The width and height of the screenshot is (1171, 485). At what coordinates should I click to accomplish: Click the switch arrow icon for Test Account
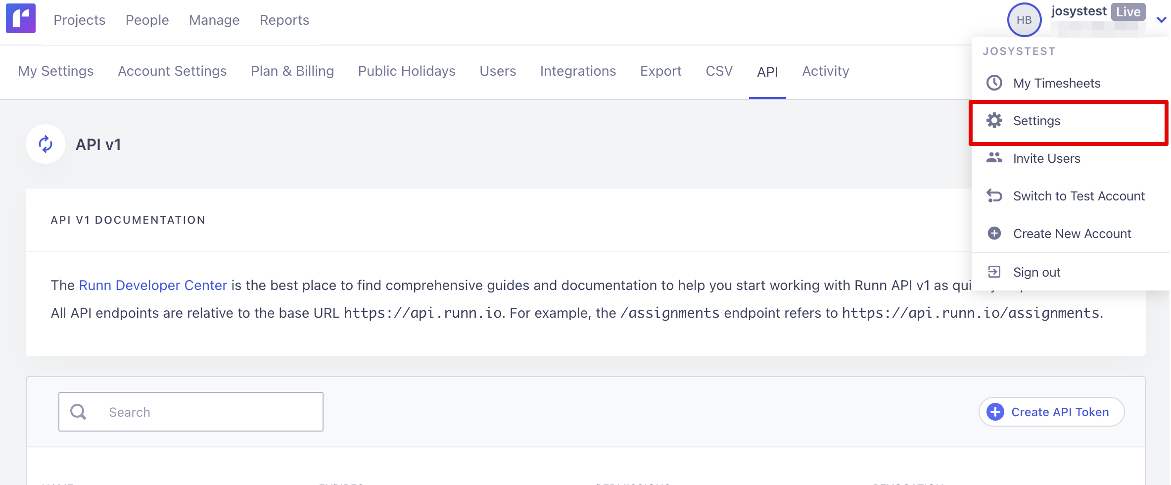[994, 196]
